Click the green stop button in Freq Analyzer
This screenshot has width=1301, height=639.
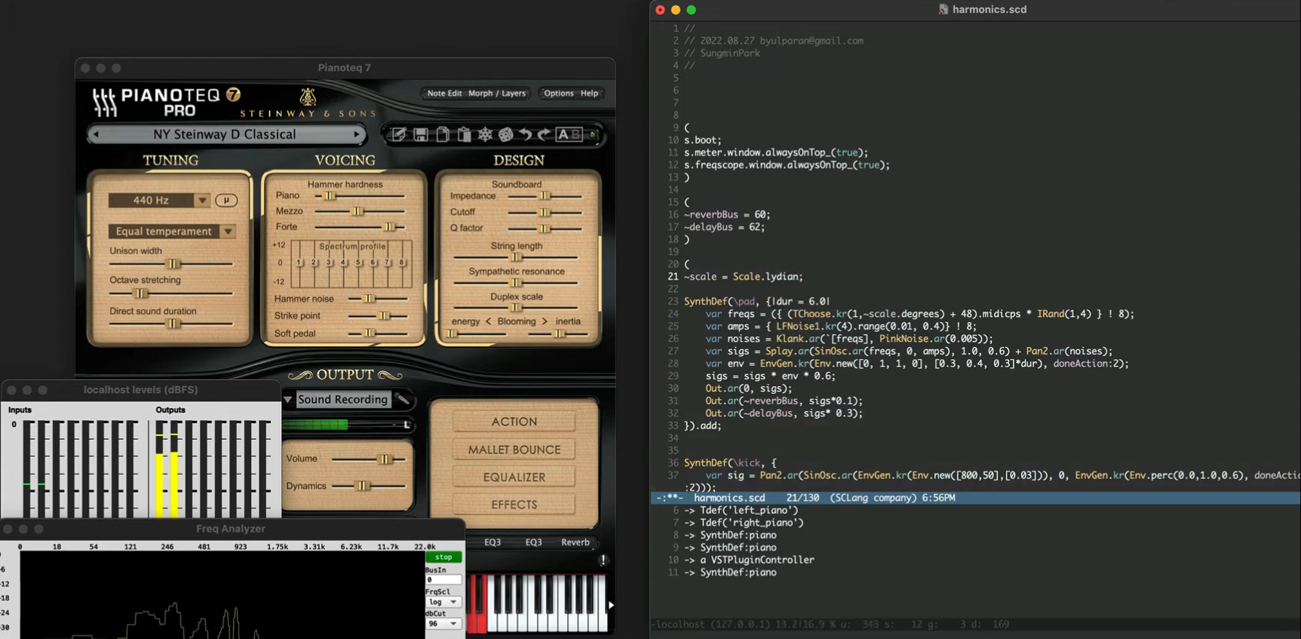click(443, 557)
